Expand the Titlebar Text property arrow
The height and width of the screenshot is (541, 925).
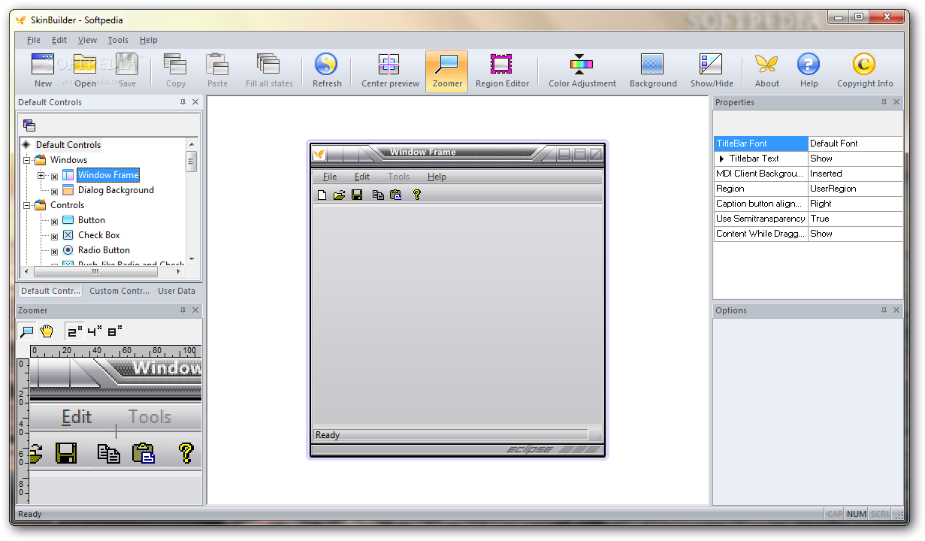pos(722,159)
